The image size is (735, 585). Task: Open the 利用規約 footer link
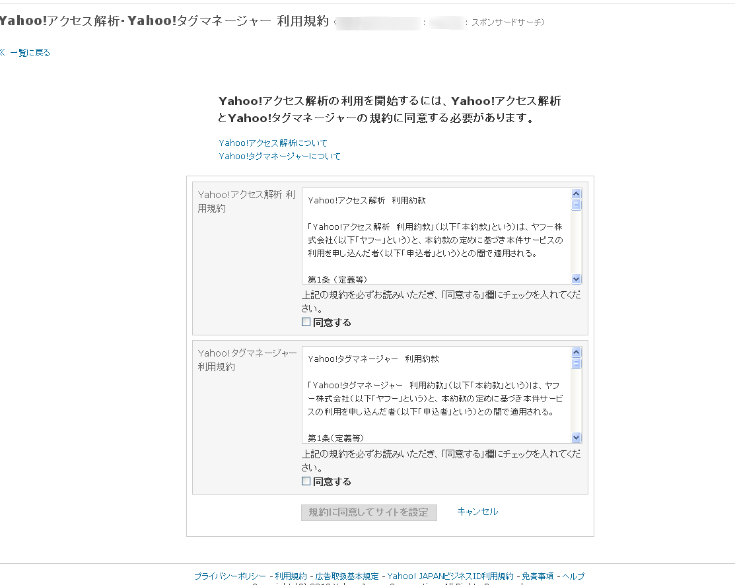[291, 576]
